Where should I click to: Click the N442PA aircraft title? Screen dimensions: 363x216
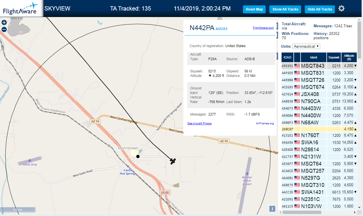[x=202, y=28]
